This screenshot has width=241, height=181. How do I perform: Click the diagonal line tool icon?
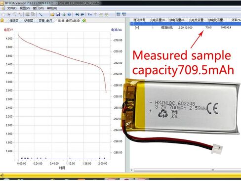click(40, 14)
